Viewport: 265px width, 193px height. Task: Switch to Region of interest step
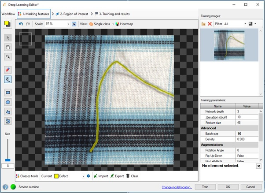[x=73, y=14]
